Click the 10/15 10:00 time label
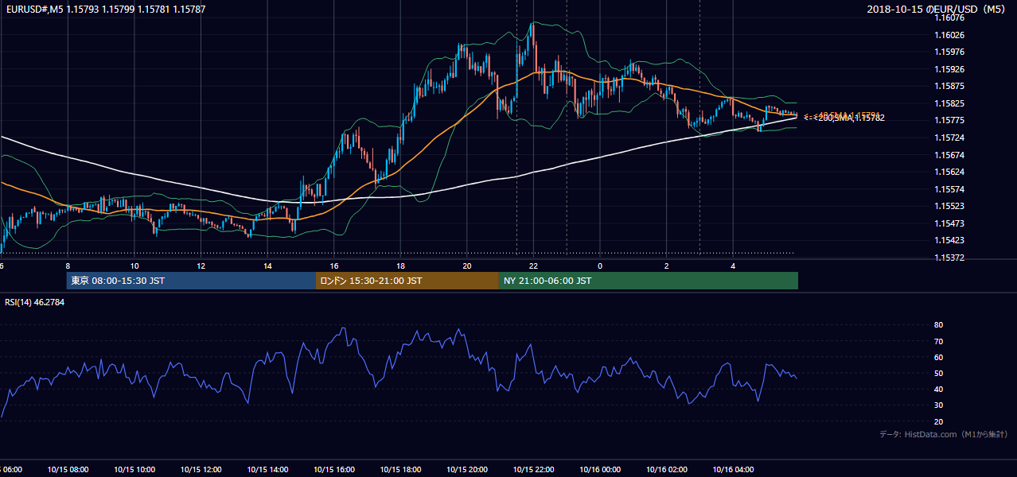1017x477 pixels. pyautogui.click(x=134, y=470)
